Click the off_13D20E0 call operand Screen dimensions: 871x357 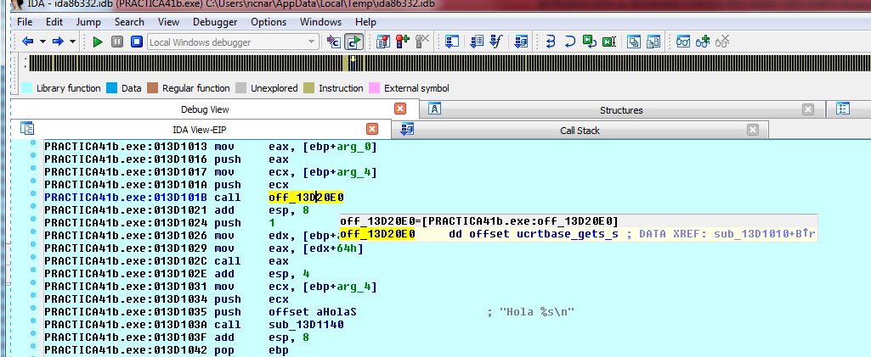pos(305,198)
